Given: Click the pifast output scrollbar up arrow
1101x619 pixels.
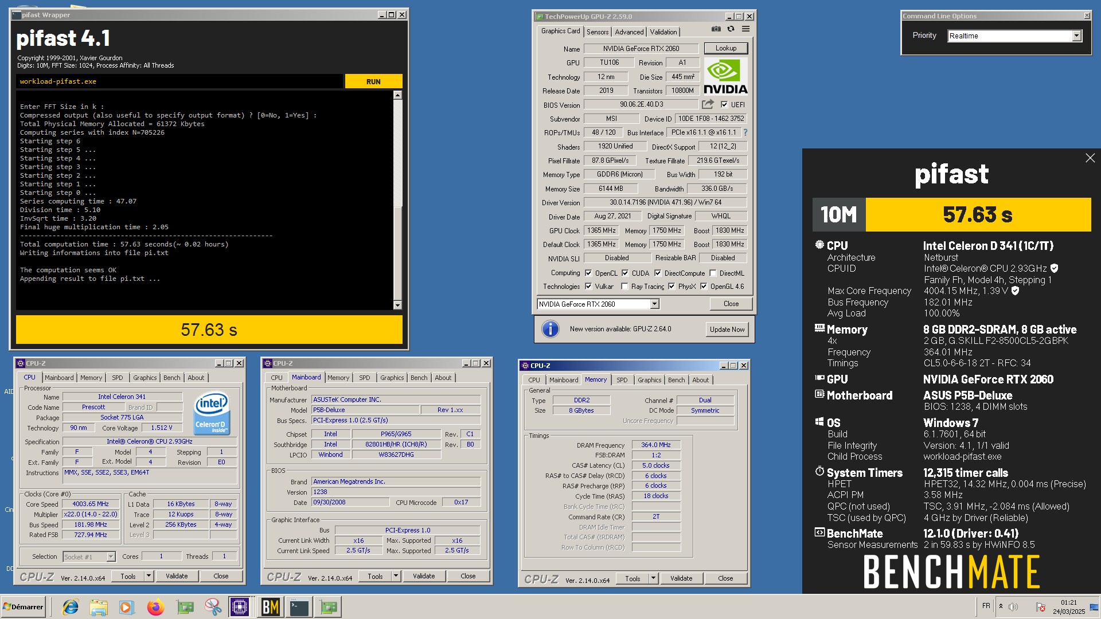Looking at the screenshot, I should (397, 95).
